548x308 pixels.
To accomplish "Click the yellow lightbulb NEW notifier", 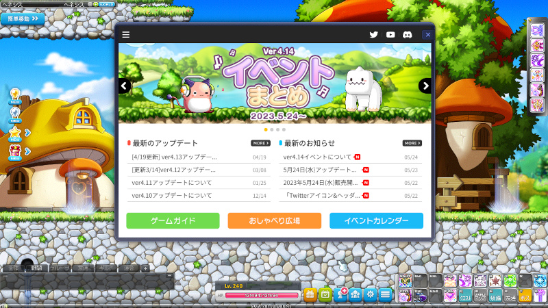I will (x=14, y=96).
